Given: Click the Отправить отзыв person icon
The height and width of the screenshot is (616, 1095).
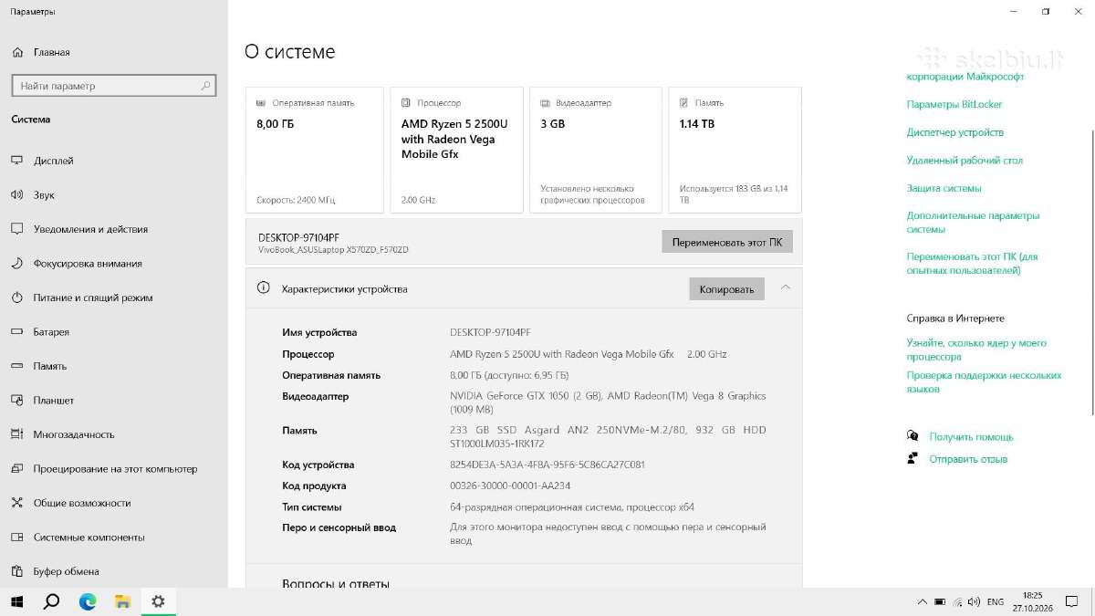Looking at the screenshot, I should [912, 459].
